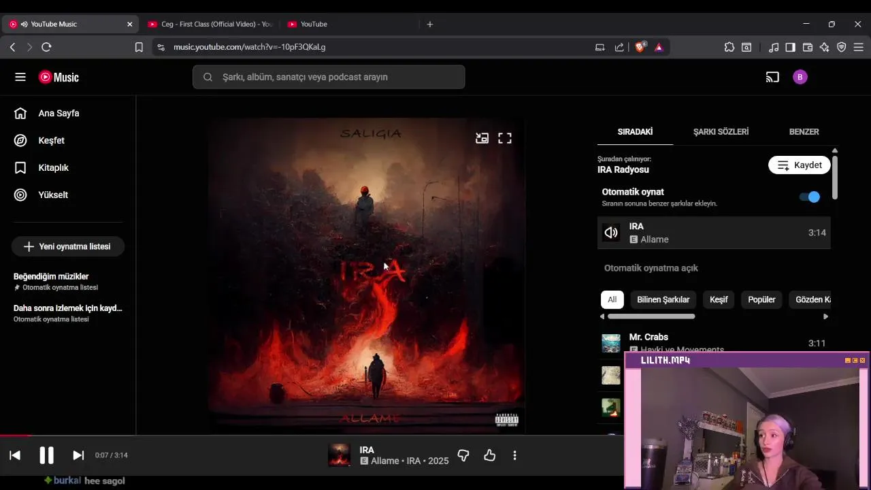The width and height of the screenshot is (871, 490).
Task: Pause the current song
Action: (46, 455)
